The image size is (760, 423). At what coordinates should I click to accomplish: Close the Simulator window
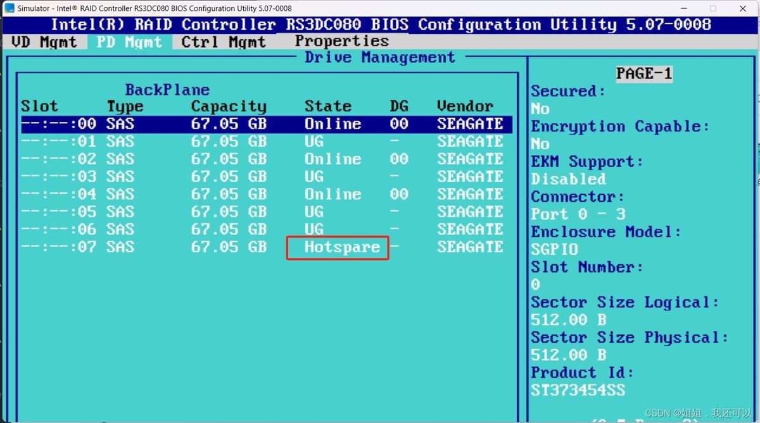[x=743, y=8]
